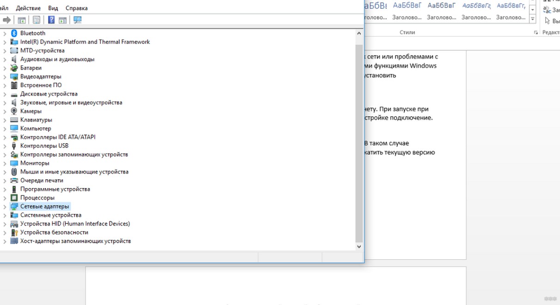
Task: Select the Встроенное ПО label
Action: (x=41, y=85)
